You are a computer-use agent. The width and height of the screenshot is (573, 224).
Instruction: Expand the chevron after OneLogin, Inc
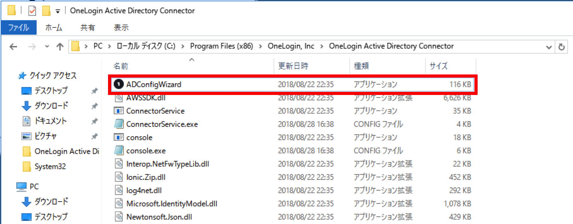[x=322, y=47]
